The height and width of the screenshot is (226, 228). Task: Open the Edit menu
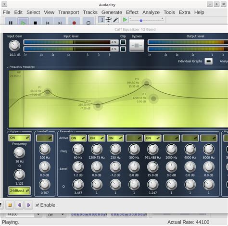coord(18,13)
